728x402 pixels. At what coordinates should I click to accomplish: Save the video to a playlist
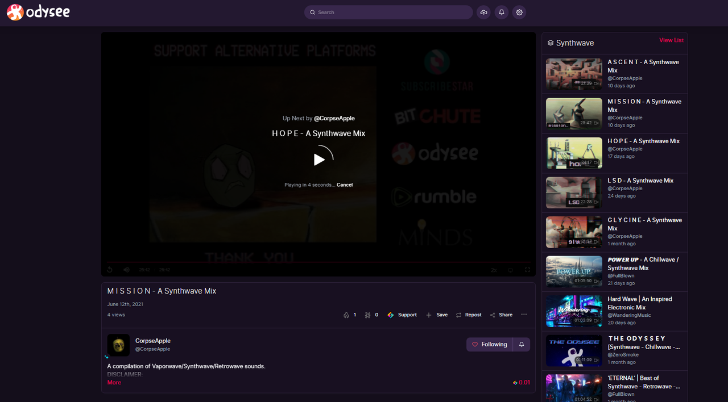[437, 315]
